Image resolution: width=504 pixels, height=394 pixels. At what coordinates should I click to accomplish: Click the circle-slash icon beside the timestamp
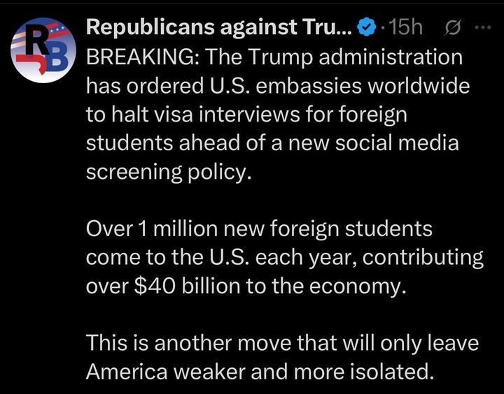point(451,27)
